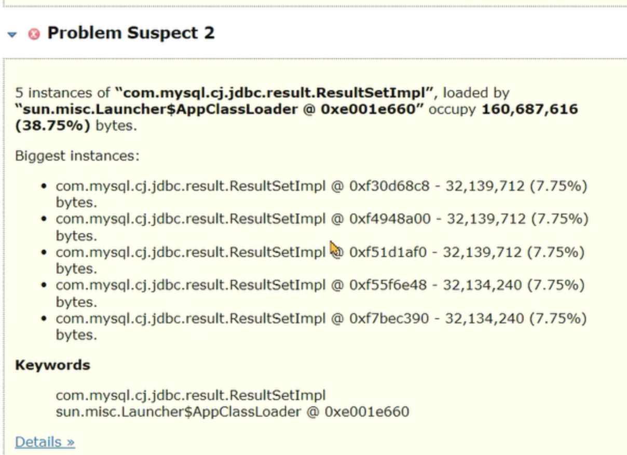Click the ResultSetImpl keyword entry
This screenshot has width=627, height=455.
pyautogui.click(x=190, y=395)
